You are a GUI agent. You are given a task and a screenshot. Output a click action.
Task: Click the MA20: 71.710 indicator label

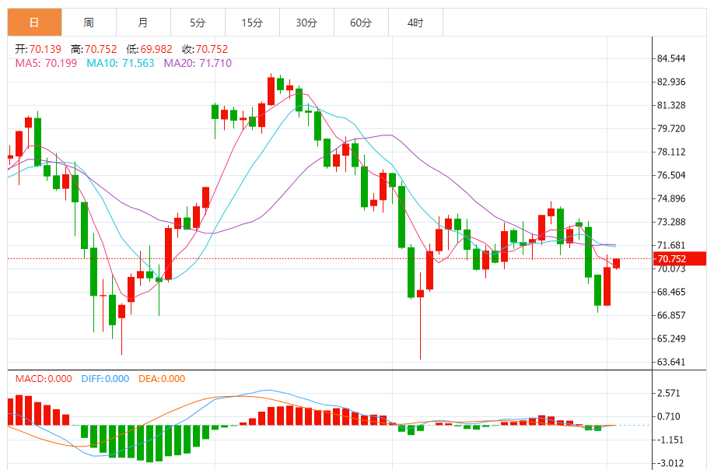coord(198,63)
